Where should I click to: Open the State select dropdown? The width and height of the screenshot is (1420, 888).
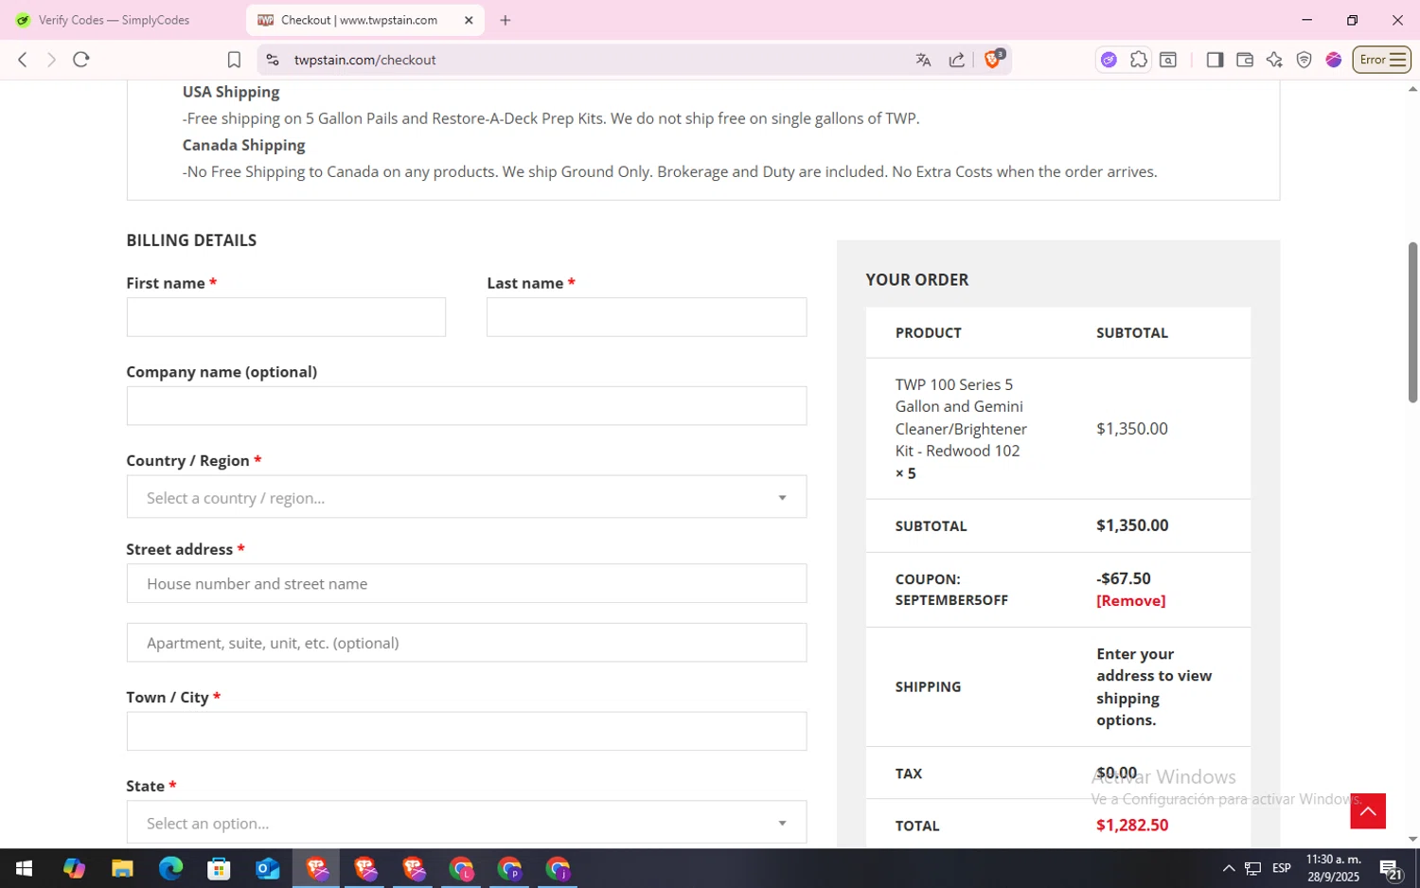(x=467, y=822)
